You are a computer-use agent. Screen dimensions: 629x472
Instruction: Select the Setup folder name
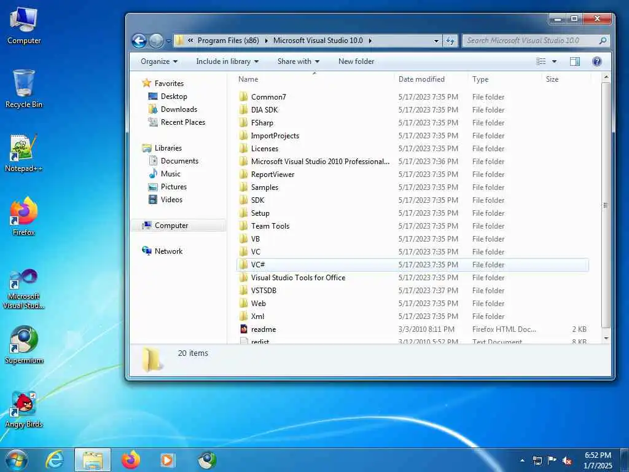(260, 213)
